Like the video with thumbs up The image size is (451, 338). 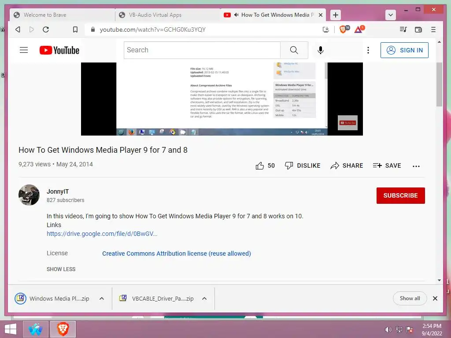[265, 165]
